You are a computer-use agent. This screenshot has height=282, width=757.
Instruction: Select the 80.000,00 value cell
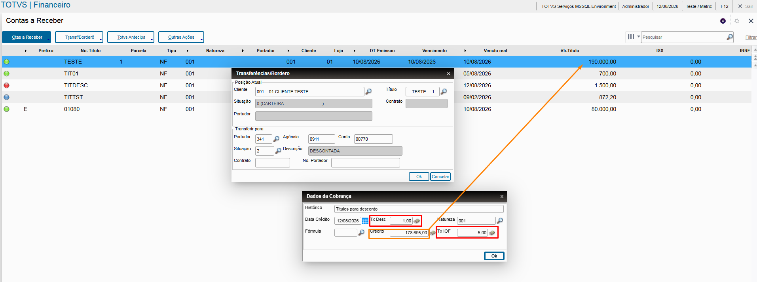click(x=603, y=109)
